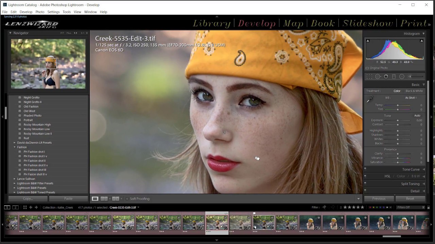The width and height of the screenshot is (435, 244).
Task: Filter by flagged photos
Action: coord(324,207)
